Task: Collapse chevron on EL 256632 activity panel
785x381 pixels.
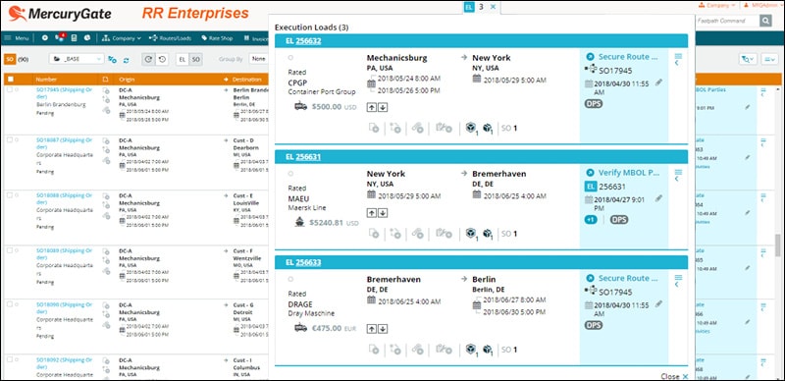Action: pos(677,63)
